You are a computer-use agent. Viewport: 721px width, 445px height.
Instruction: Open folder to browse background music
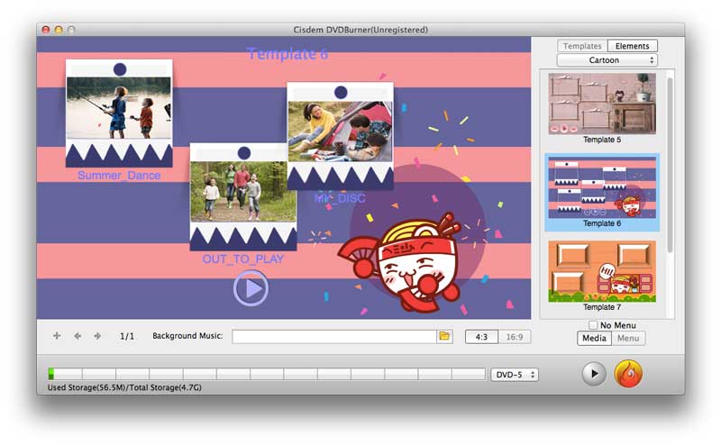coord(444,336)
